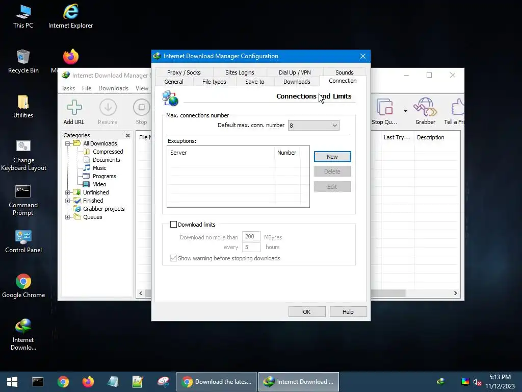Viewport: 522px width, 392px height.
Task: Enable the Download limits checkbox
Action: click(173, 225)
